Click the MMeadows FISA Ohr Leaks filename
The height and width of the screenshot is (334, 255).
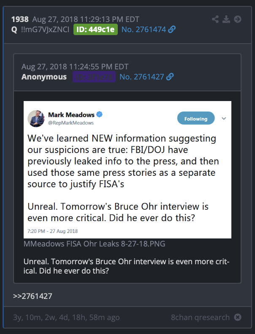point(94,244)
